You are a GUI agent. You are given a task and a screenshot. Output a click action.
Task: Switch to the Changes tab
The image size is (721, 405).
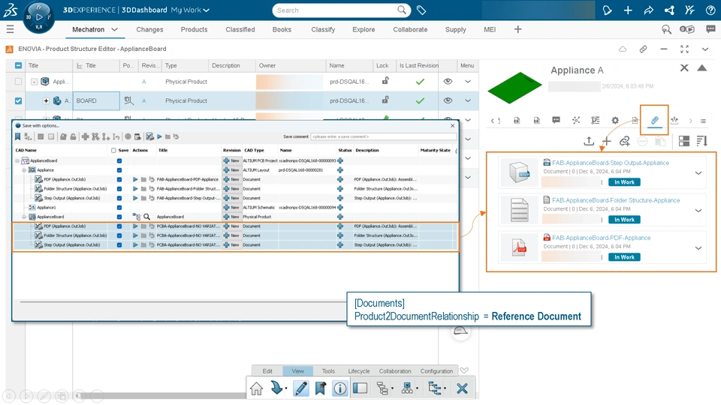click(x=149, y=29)
